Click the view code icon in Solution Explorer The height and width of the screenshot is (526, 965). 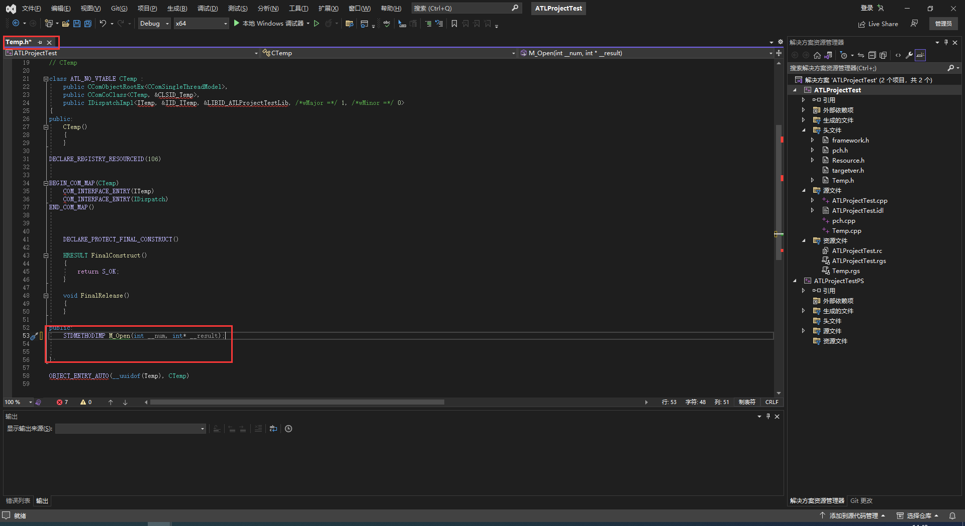click(x=898, y=55)
